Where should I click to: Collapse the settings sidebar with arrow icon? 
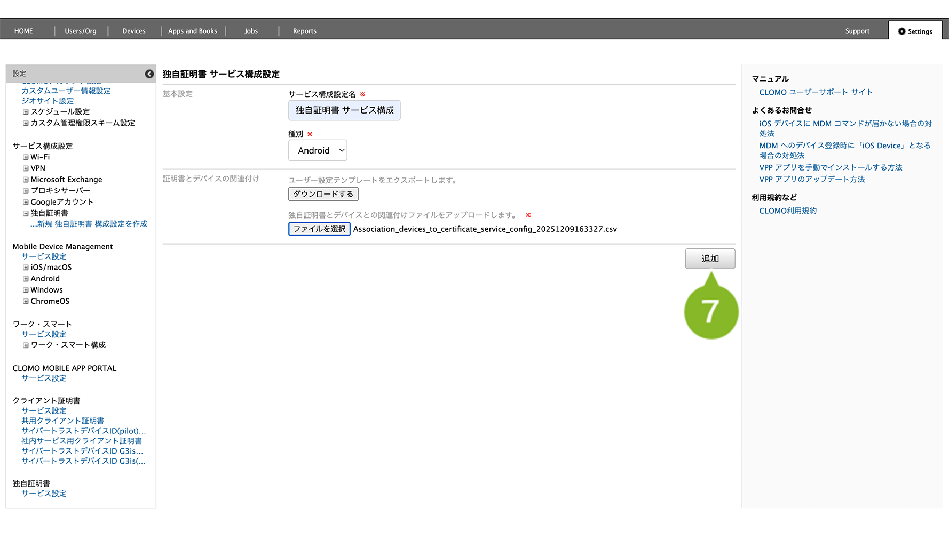pyautogui.click(x=149, y=74)
